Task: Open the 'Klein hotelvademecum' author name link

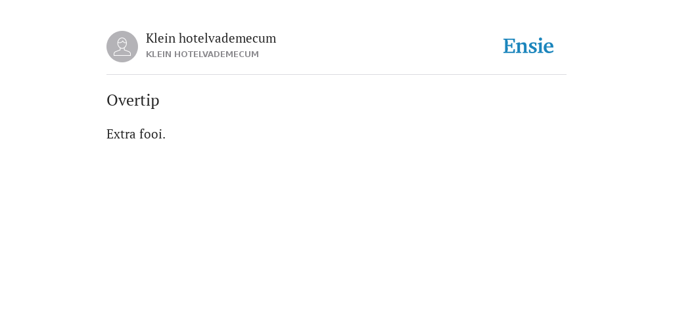Action: coord(211,38)
